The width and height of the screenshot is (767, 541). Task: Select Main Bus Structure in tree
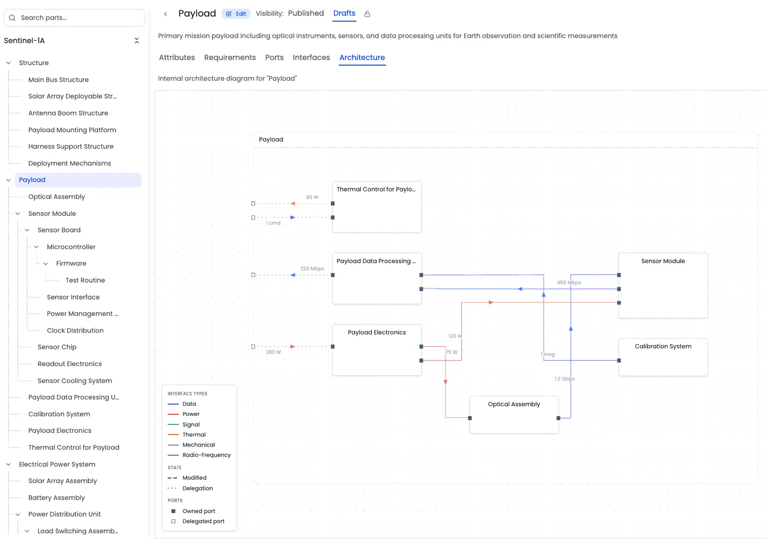tap(58, 80)
